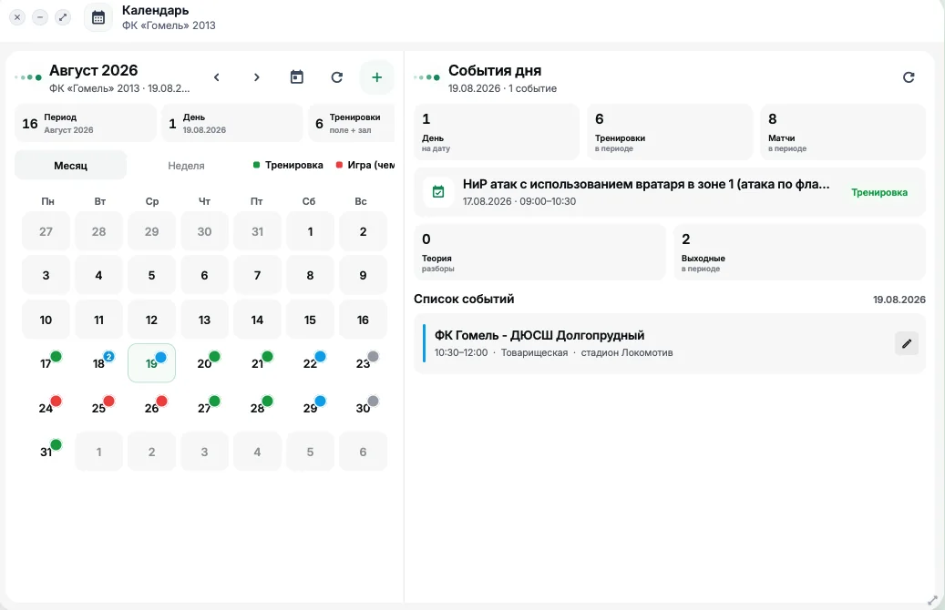Viewport: 945px width, 610px height.
Task: Click the Период Август 2026 stat card
Action: coord(86,124)
